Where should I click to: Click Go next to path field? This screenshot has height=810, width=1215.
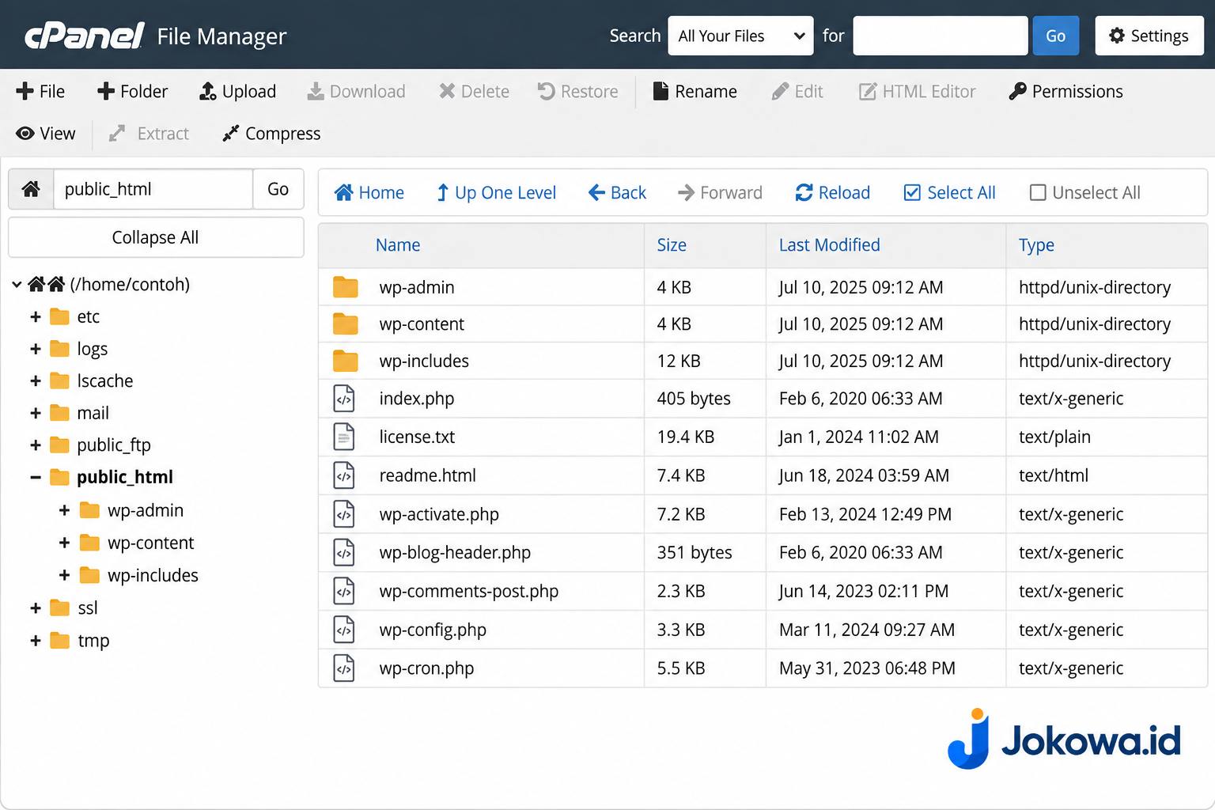pos(278,189)
